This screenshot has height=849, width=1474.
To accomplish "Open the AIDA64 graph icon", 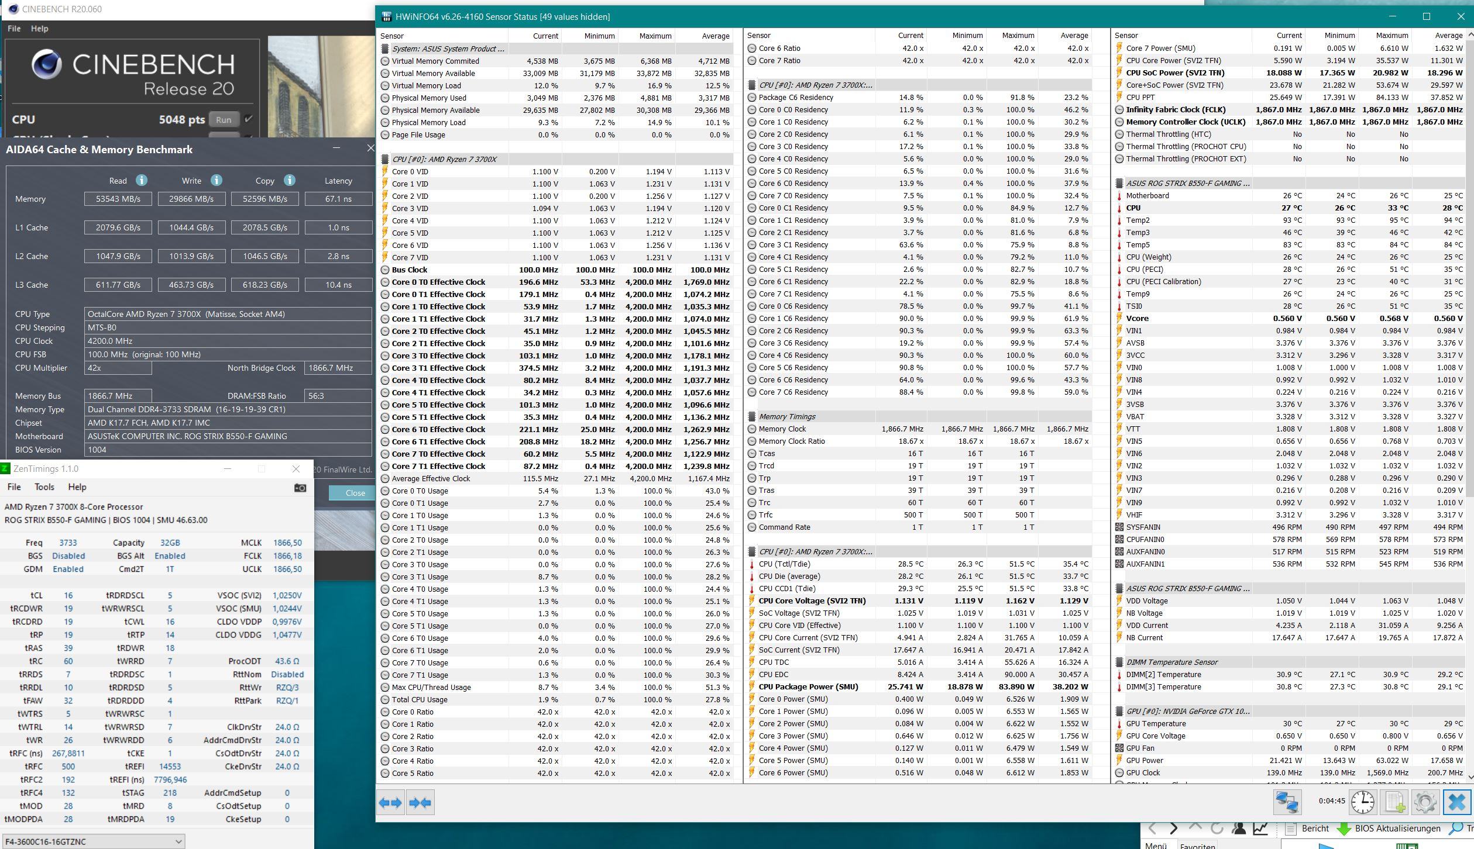I will pyautogui.click(x=1260, y=829).
